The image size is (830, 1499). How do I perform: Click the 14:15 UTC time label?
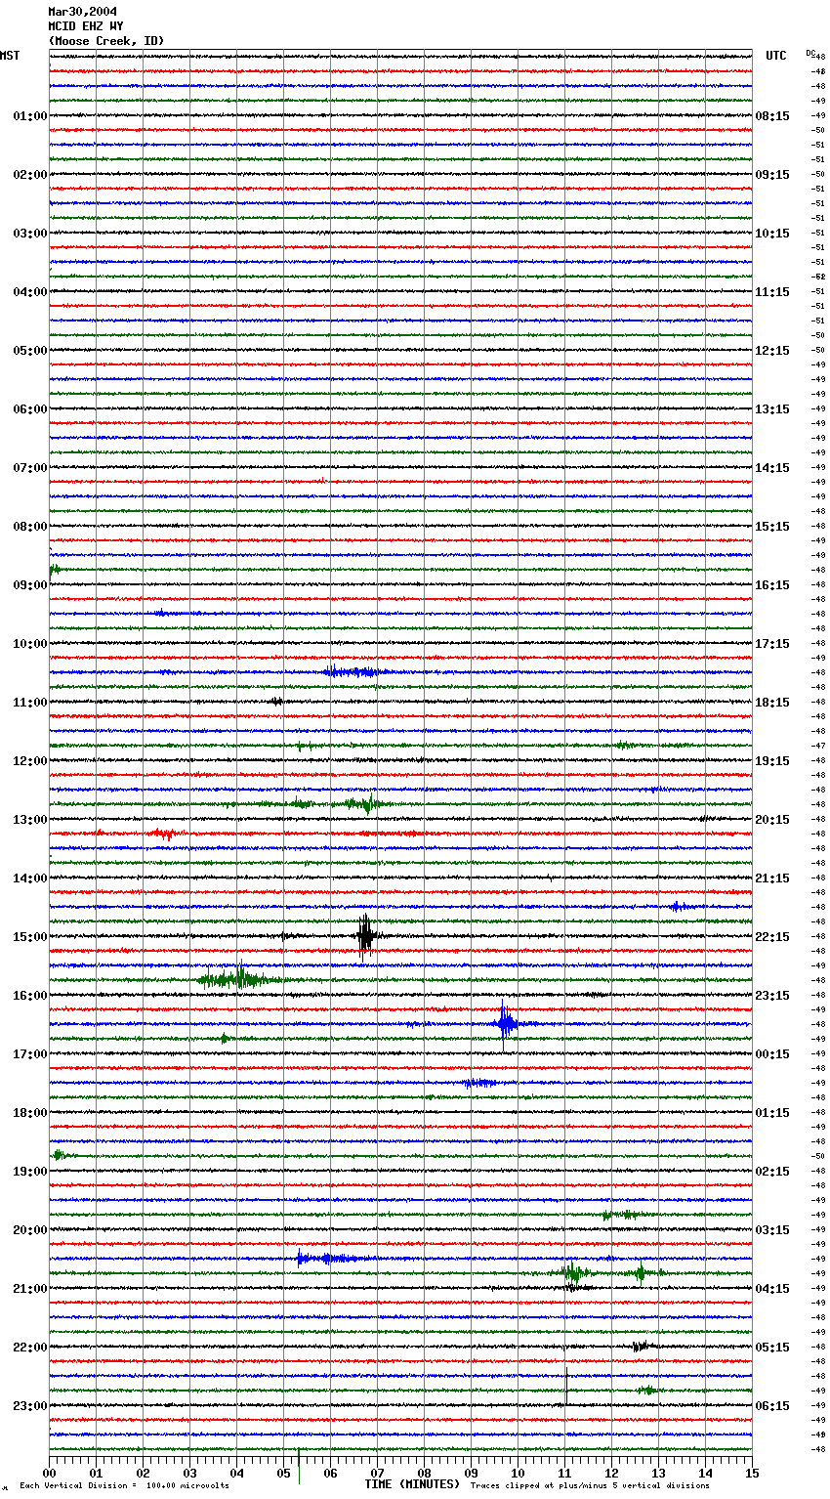pos(772,468)
